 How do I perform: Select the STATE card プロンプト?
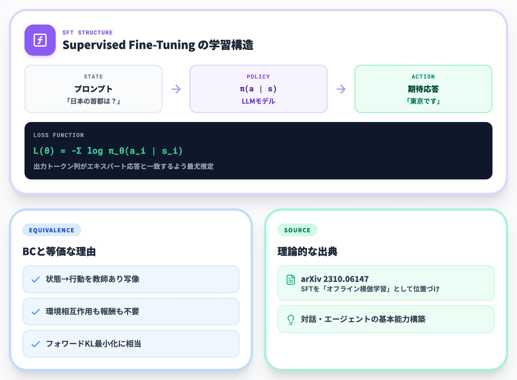(94, 89)
